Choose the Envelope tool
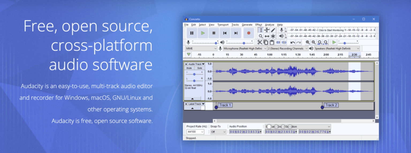Screen dimensions: 411x153 (x=267, y=30)
